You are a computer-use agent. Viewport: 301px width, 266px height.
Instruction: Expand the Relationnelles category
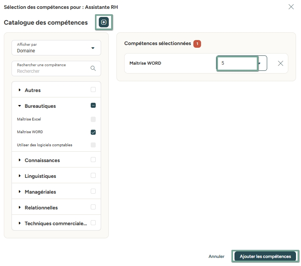[20, 207]
